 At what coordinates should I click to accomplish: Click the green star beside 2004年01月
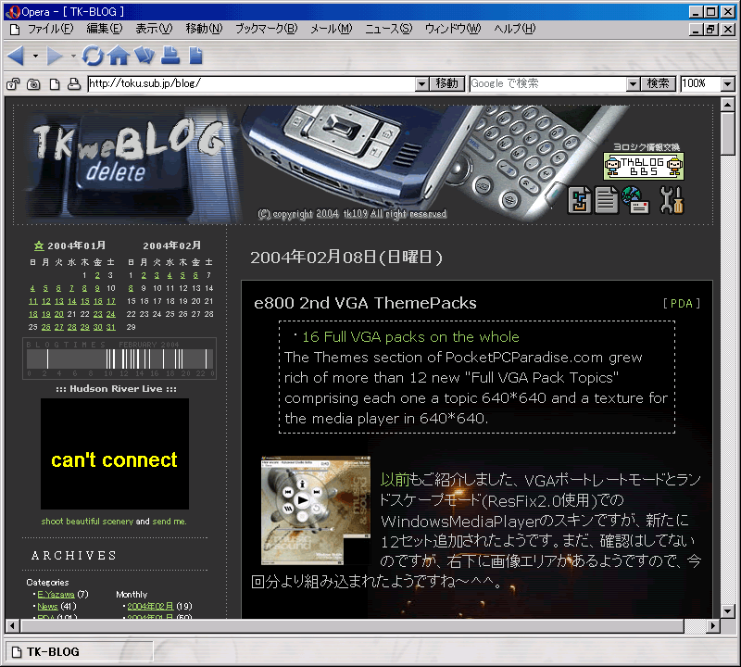click(39, 245)
